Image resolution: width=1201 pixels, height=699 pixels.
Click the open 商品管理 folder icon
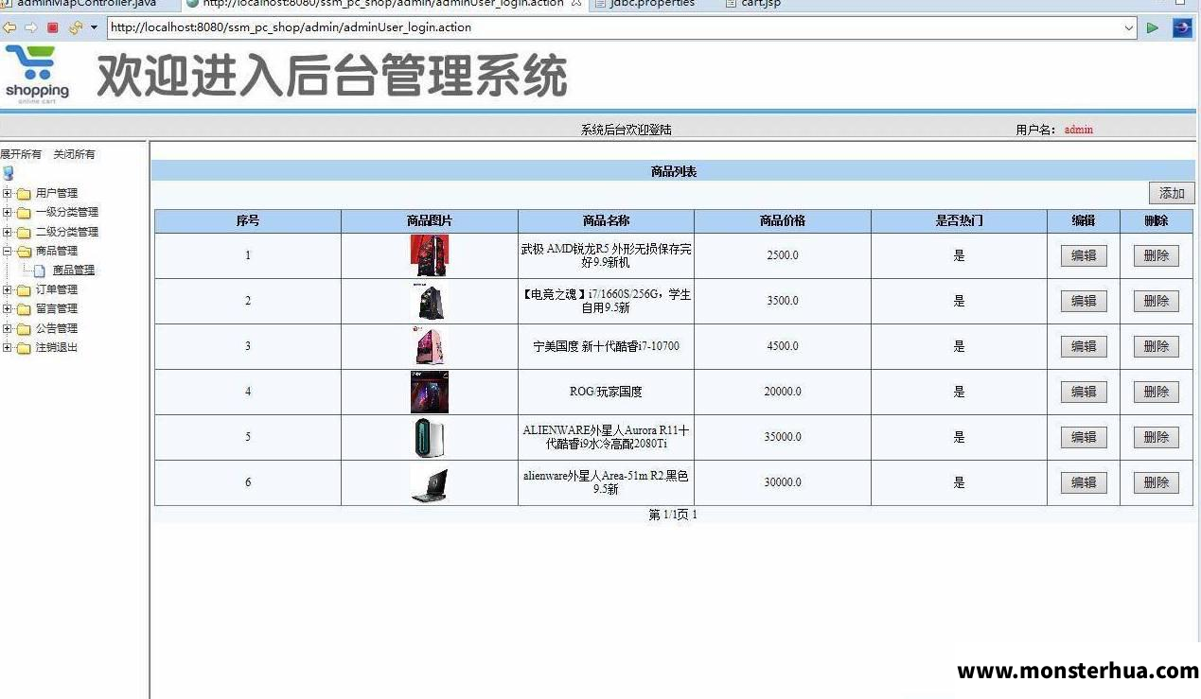[24, 252]
